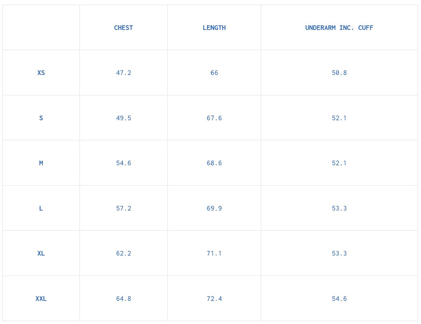Click XXL length value 72.4
Image resolution: width=421 pixels, height=324 pixels.
coord(214,299)
